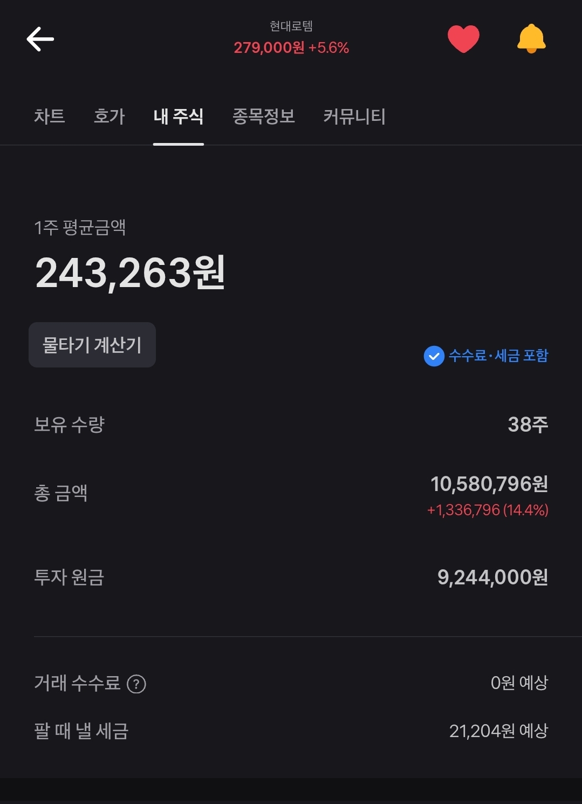The width and height of the screenshot is (582, 804).
Task: Tap the 10,580,796원 total amount
Action: (489, 484)
